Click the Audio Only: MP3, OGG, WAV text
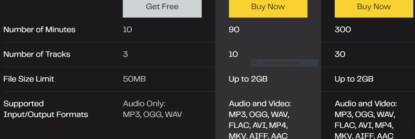The height and width of the screenshot is (139, 415). [152, 109]
